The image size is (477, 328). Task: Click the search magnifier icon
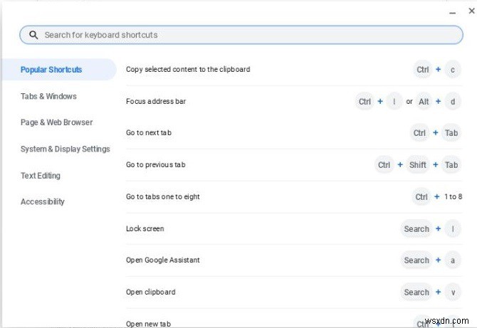click(x=33, y=35)
